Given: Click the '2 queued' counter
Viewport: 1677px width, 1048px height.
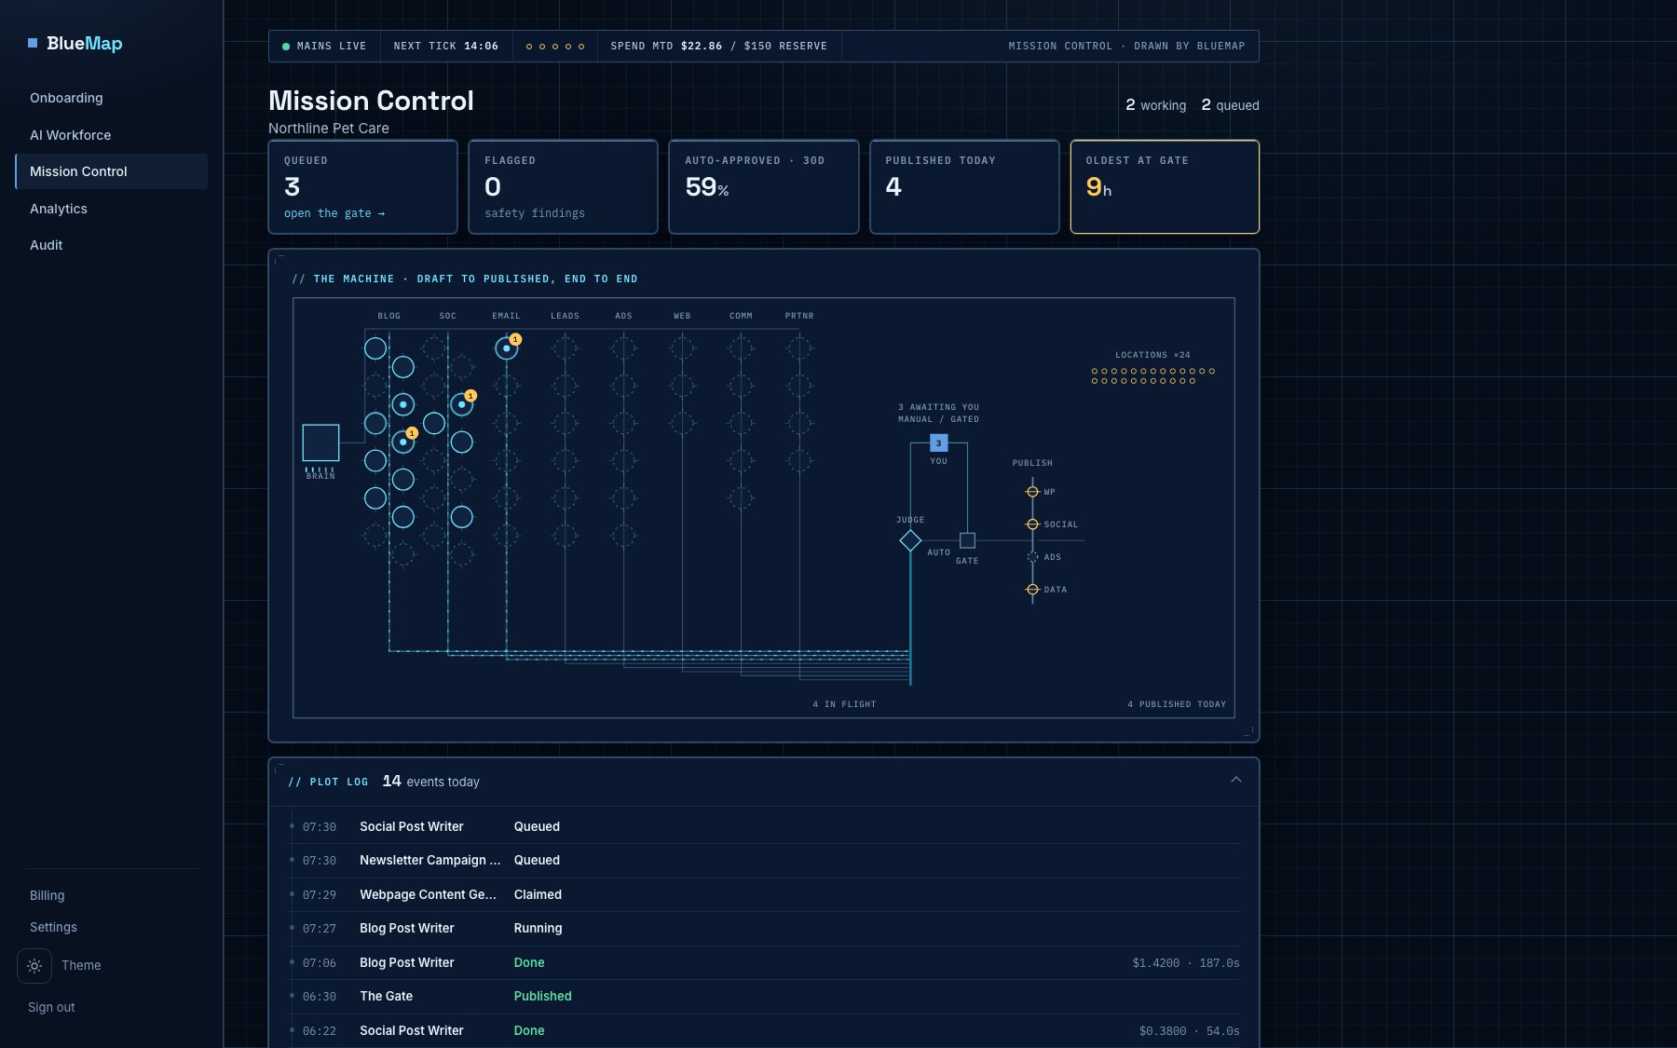Looking at the screenshot, I should point(1230,105).
